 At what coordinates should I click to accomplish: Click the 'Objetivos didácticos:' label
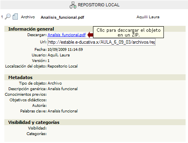[x=28, y=100]
